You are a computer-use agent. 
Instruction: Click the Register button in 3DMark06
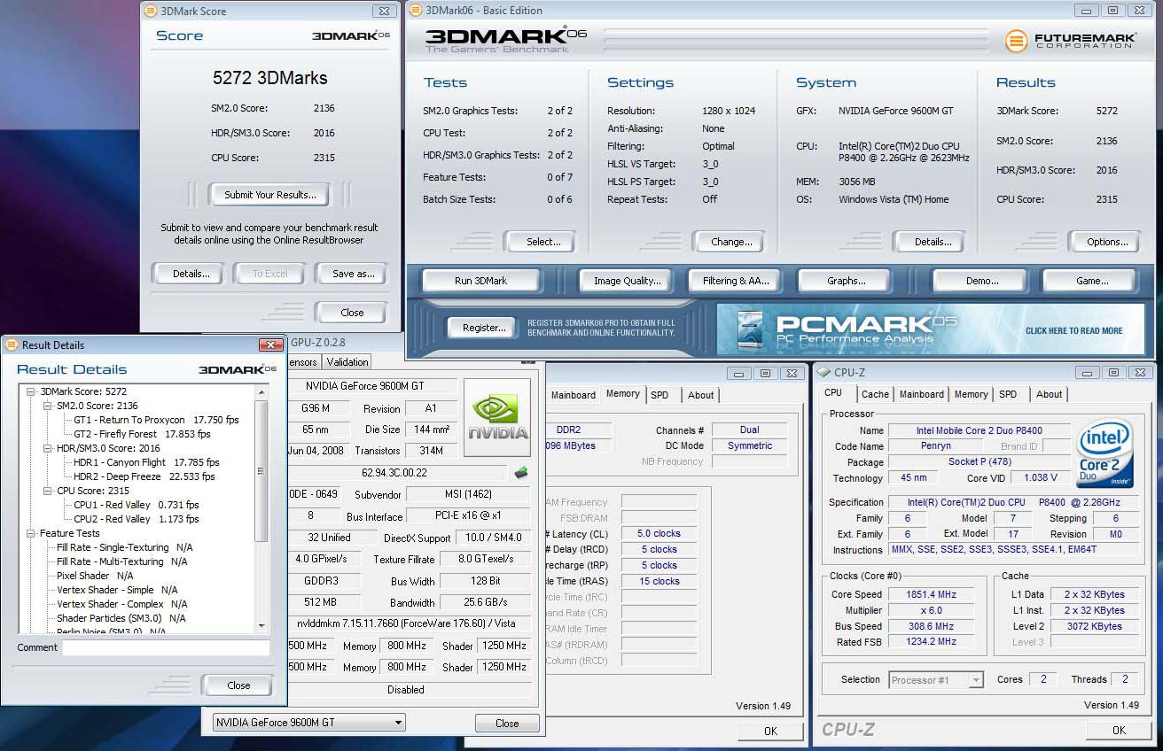[x=483, y=328]
